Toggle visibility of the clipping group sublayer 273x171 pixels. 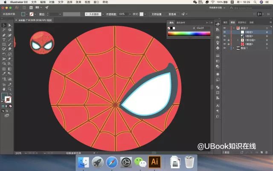(225, 40)
